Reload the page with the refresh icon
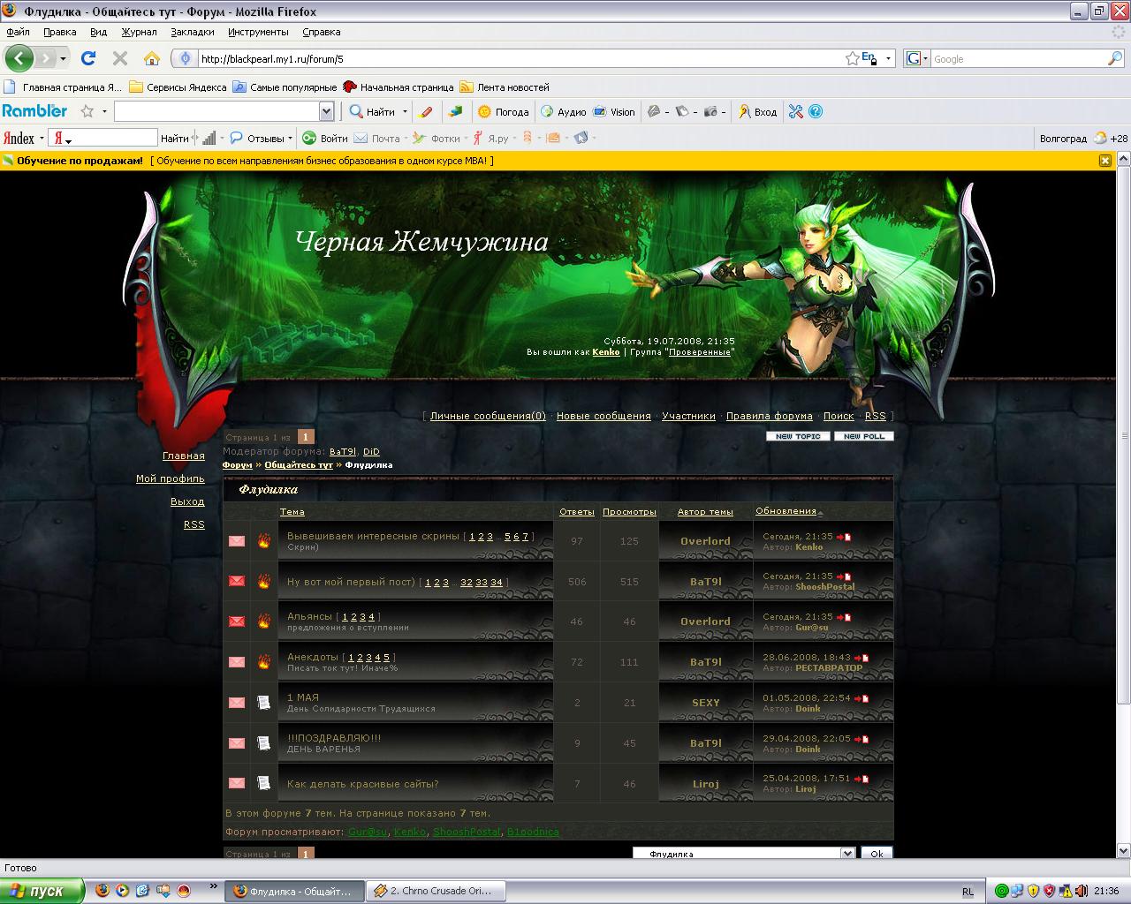The width and height of the screenshot is (1131, 904). 87,58
